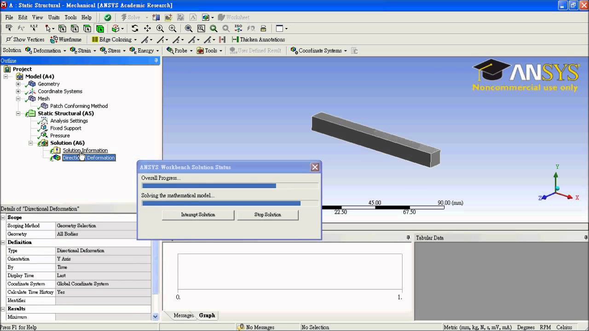The width and height of the screenshot is (589, 331).
Task: Open the View menu
Action: pos(37,17)
